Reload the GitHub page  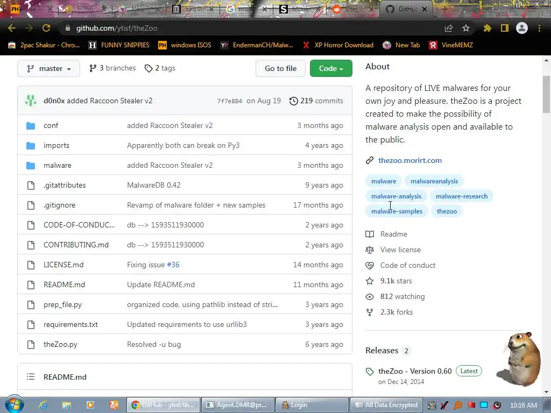(46, 28)
